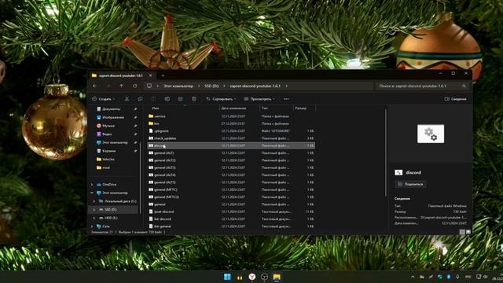
Task: Open OBS Studio from taskbar
Action: point(264,277)
